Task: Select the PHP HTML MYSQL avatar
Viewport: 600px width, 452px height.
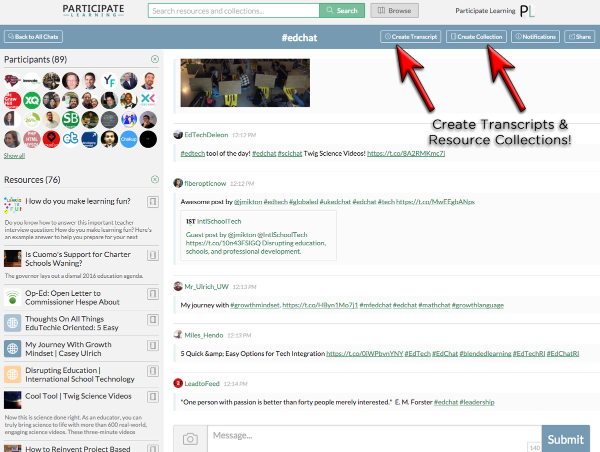Action: [x=31, y=139]
